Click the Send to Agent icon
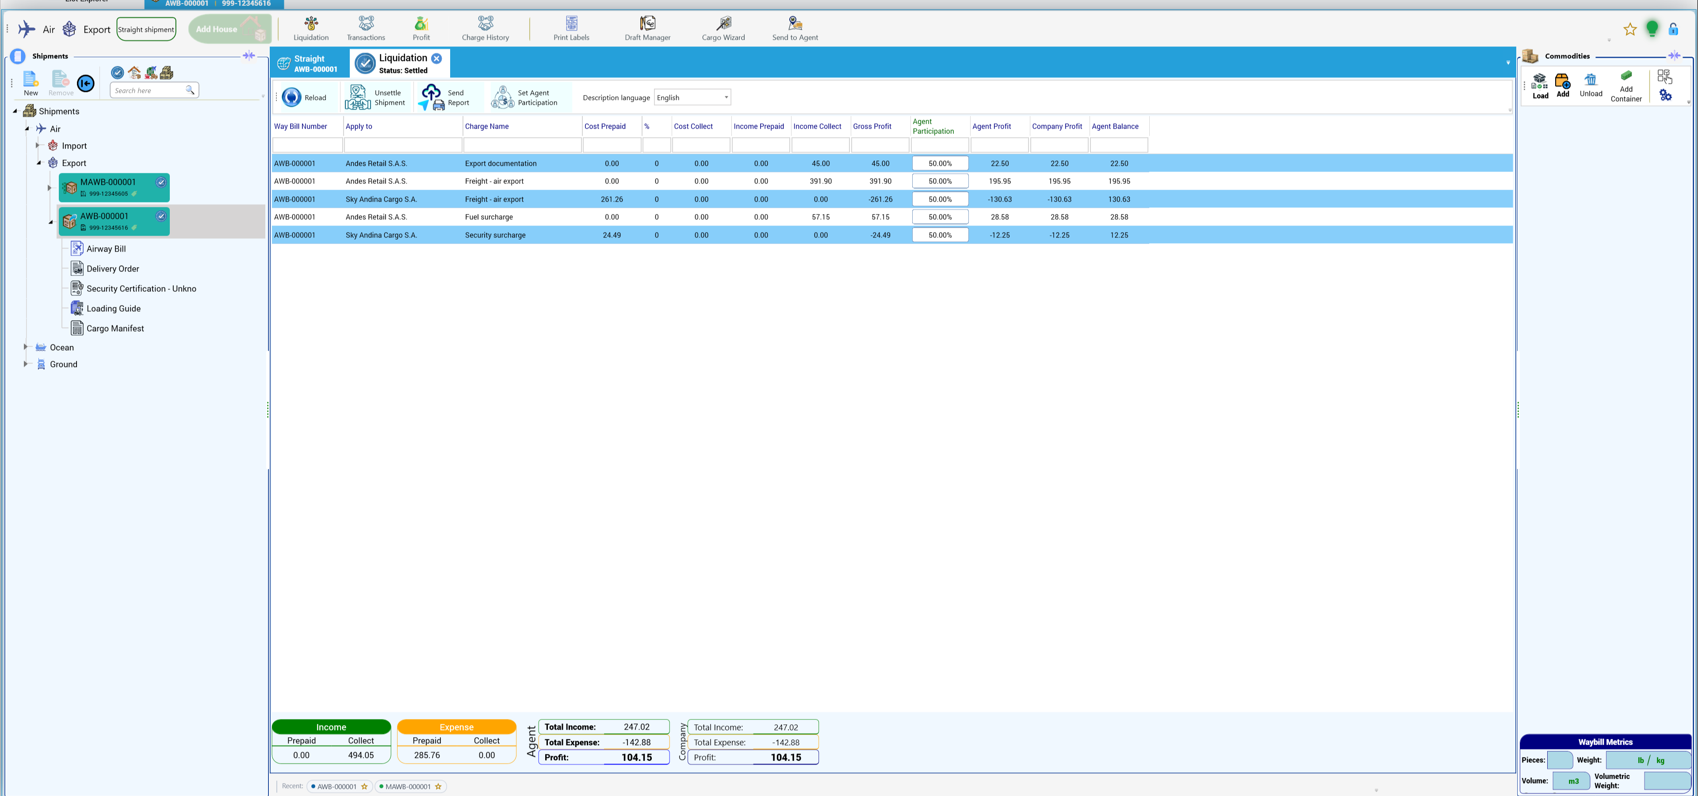Screen dimensions: 1698x796 pos(795,24)
